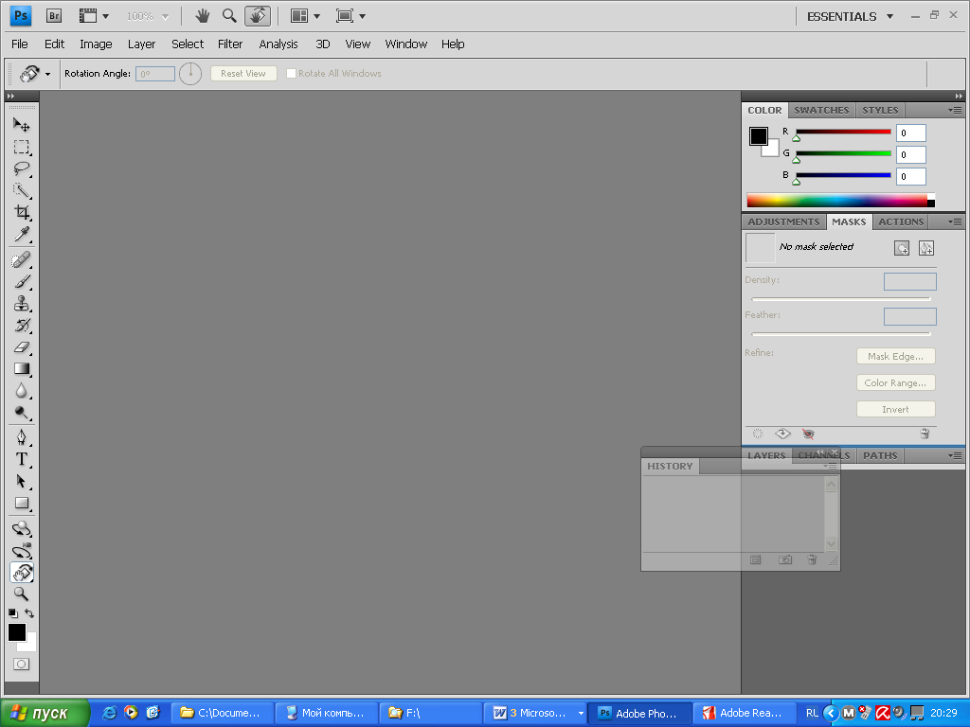Open the File menu
The height and width of the screenshot is (727, 970).
(x=19, y=44)
